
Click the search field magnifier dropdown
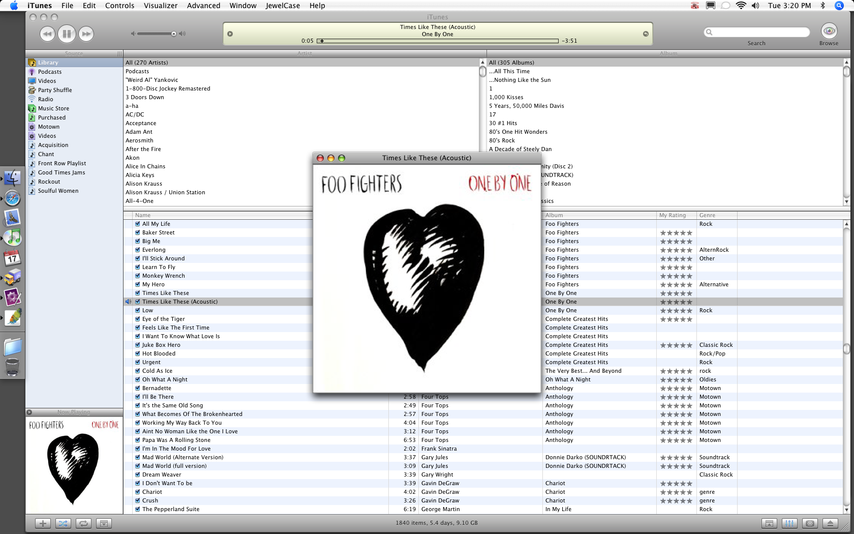(710, 32)
